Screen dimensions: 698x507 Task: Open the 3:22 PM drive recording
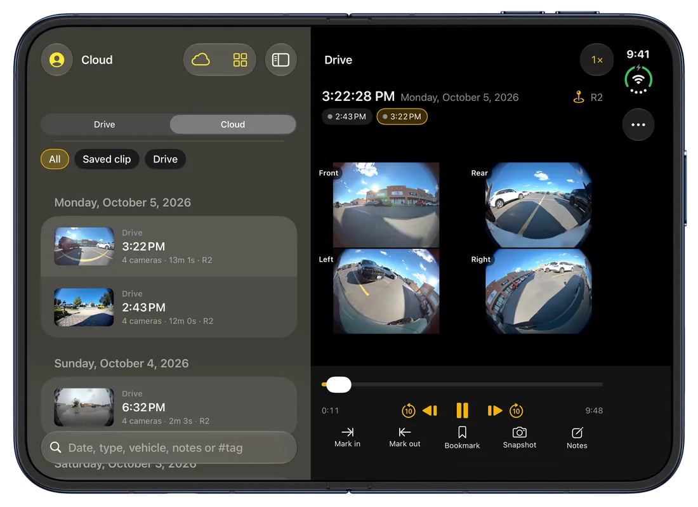pos(169,247)
